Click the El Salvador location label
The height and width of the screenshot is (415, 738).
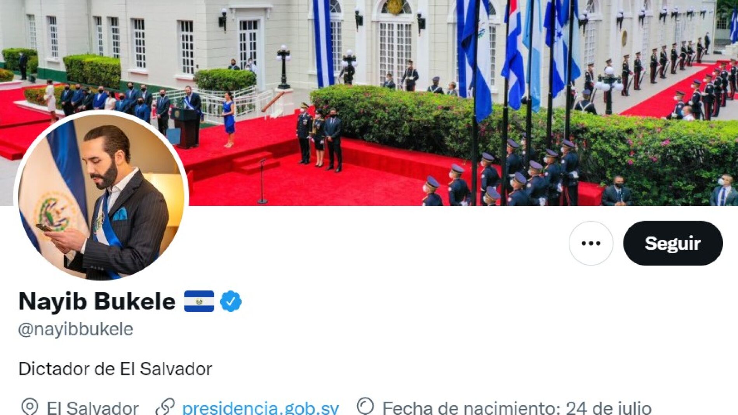point(92,408)
